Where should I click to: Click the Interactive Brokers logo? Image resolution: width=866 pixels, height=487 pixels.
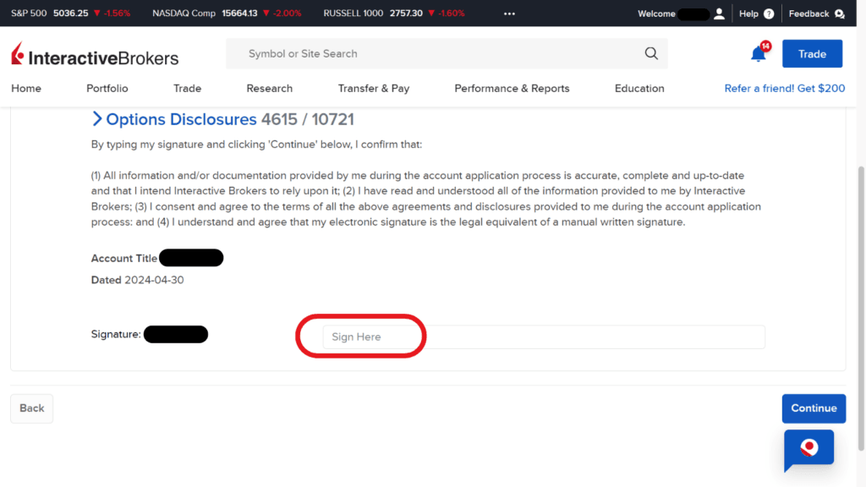click(95, 56)
